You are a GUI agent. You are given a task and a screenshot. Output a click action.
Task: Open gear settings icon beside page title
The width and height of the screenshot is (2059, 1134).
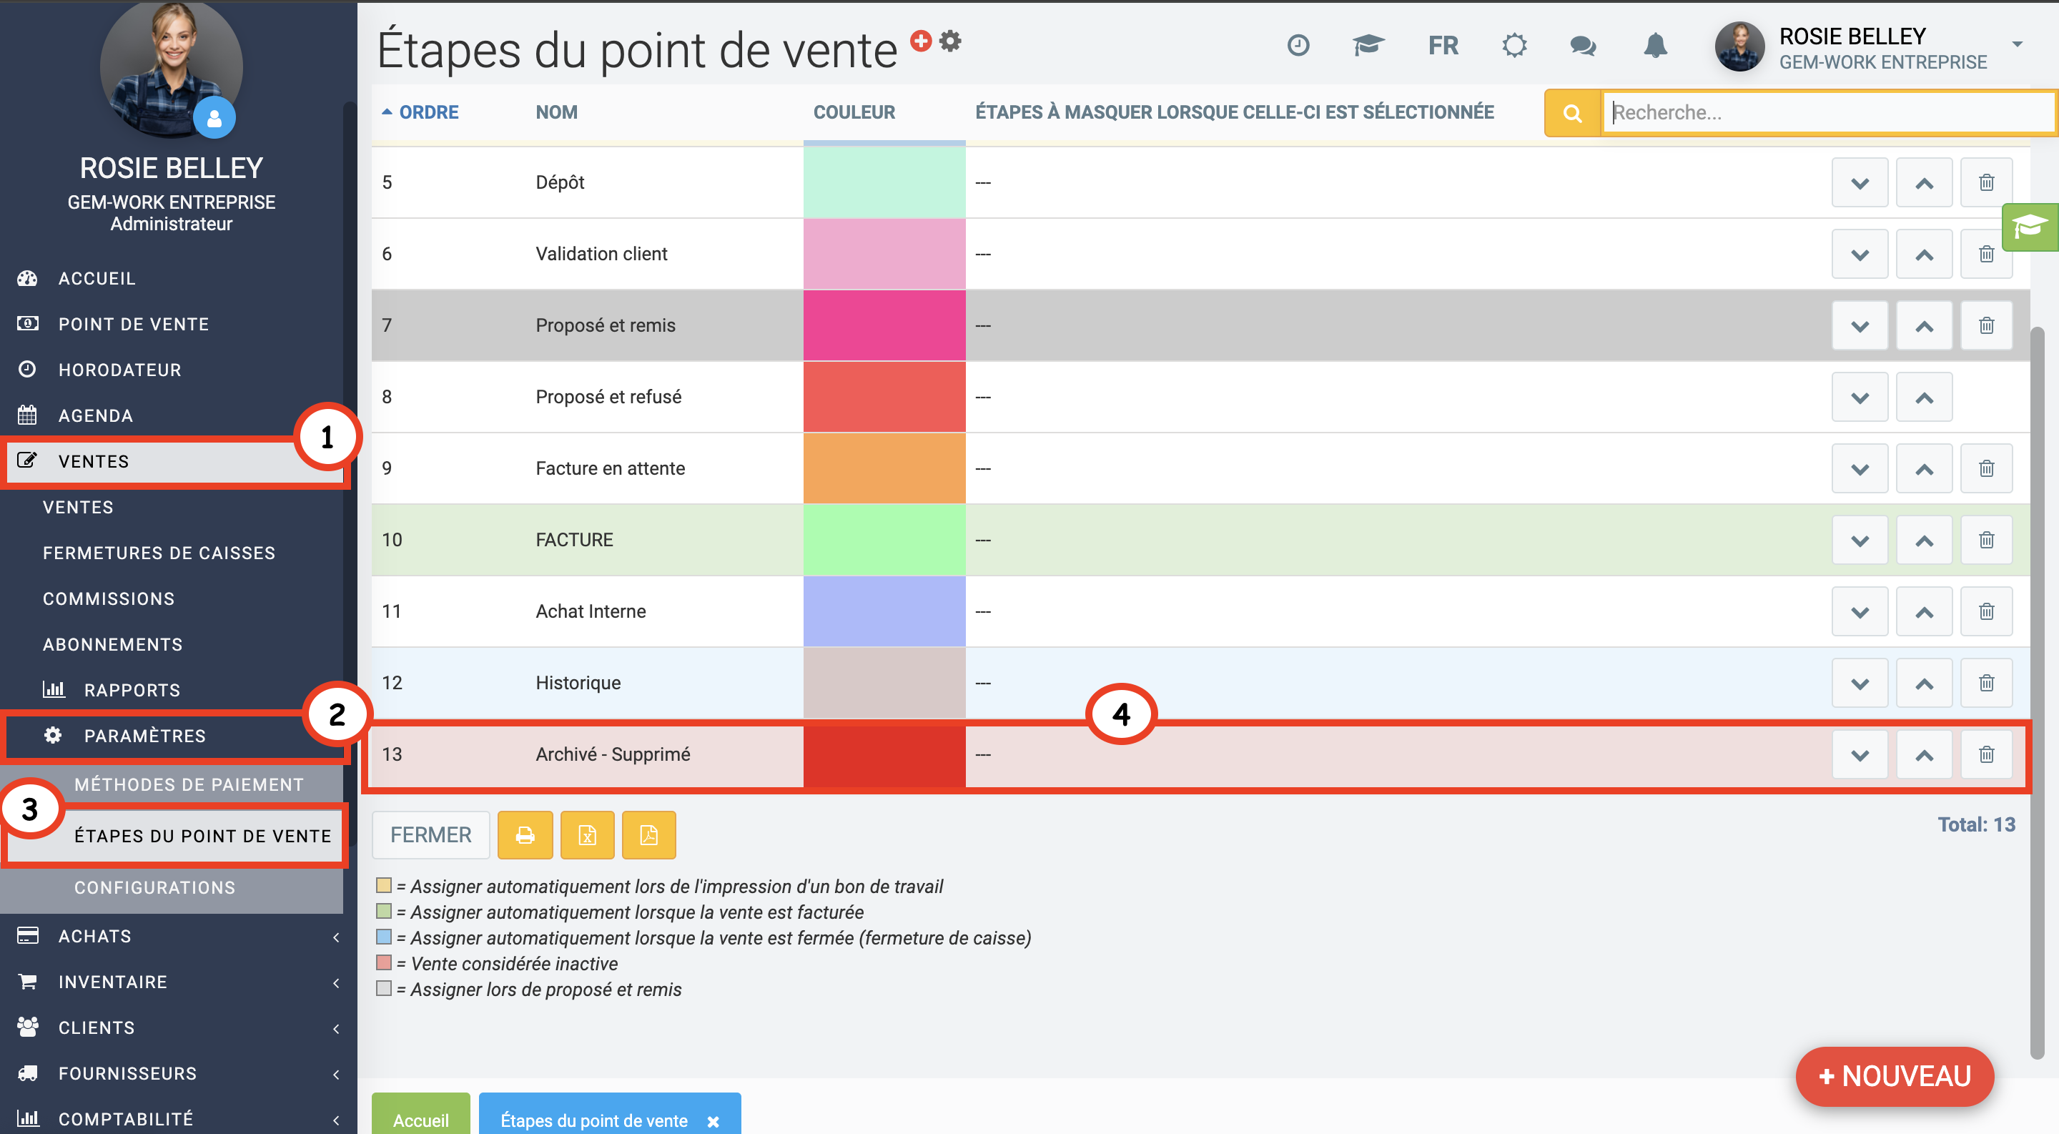coord(949,40)
